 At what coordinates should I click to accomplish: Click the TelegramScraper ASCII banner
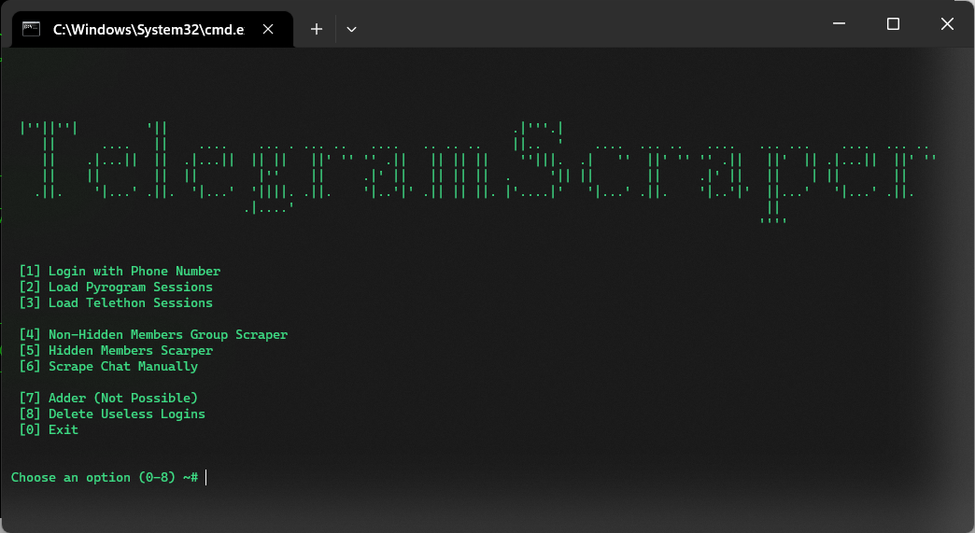pyautogui.click(x=477, y=172)
